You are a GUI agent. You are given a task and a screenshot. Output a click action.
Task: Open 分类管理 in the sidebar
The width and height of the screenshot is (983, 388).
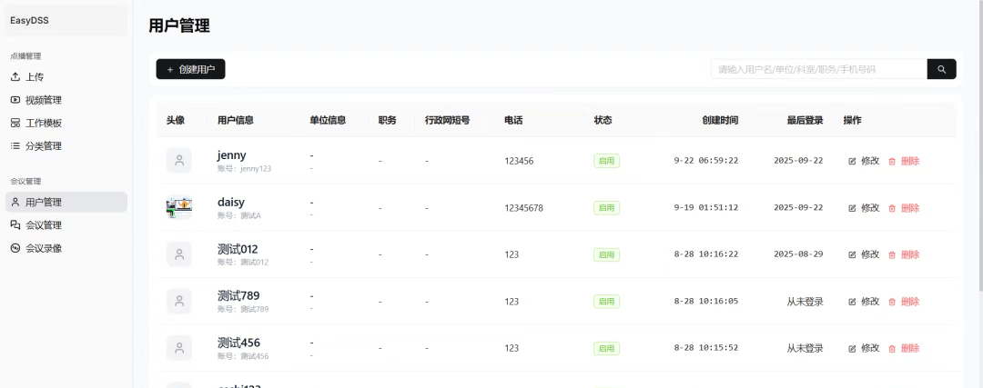[43, 145]
